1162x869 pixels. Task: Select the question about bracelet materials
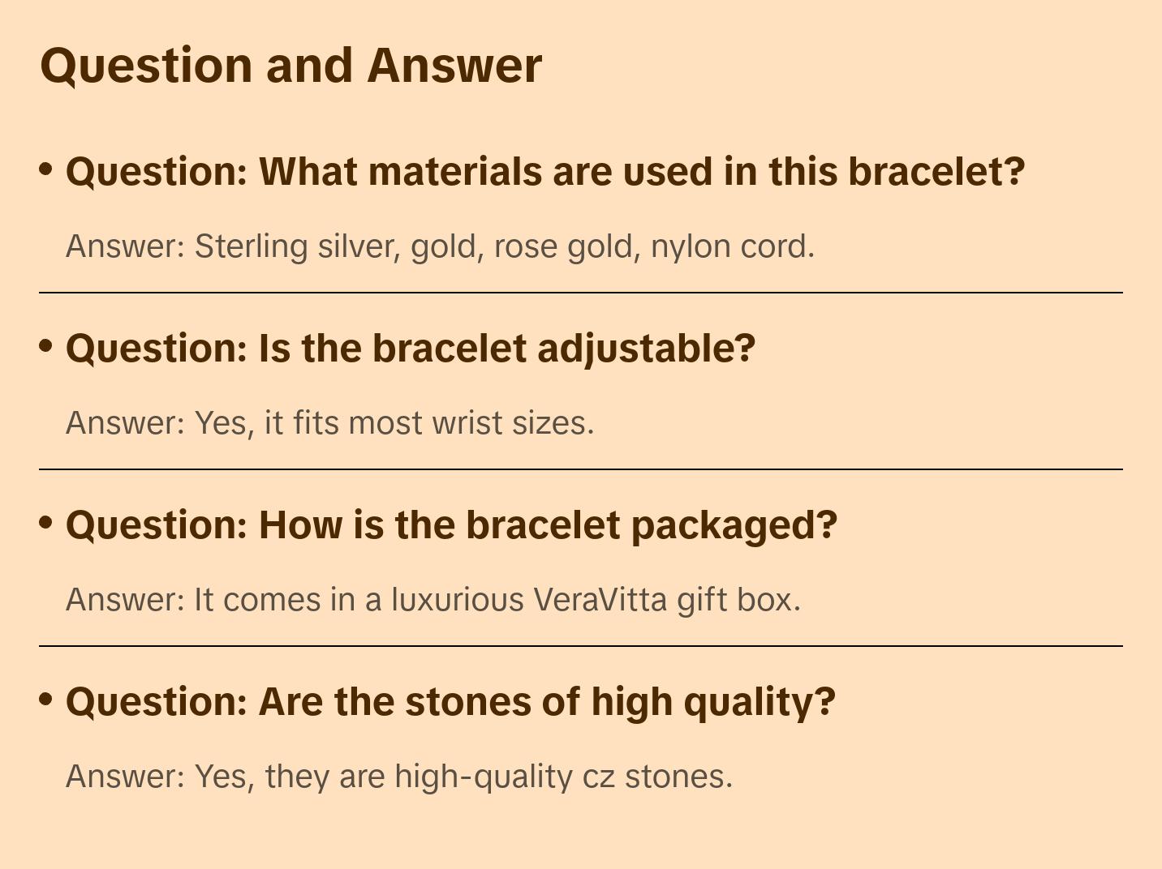click(545, 172)
